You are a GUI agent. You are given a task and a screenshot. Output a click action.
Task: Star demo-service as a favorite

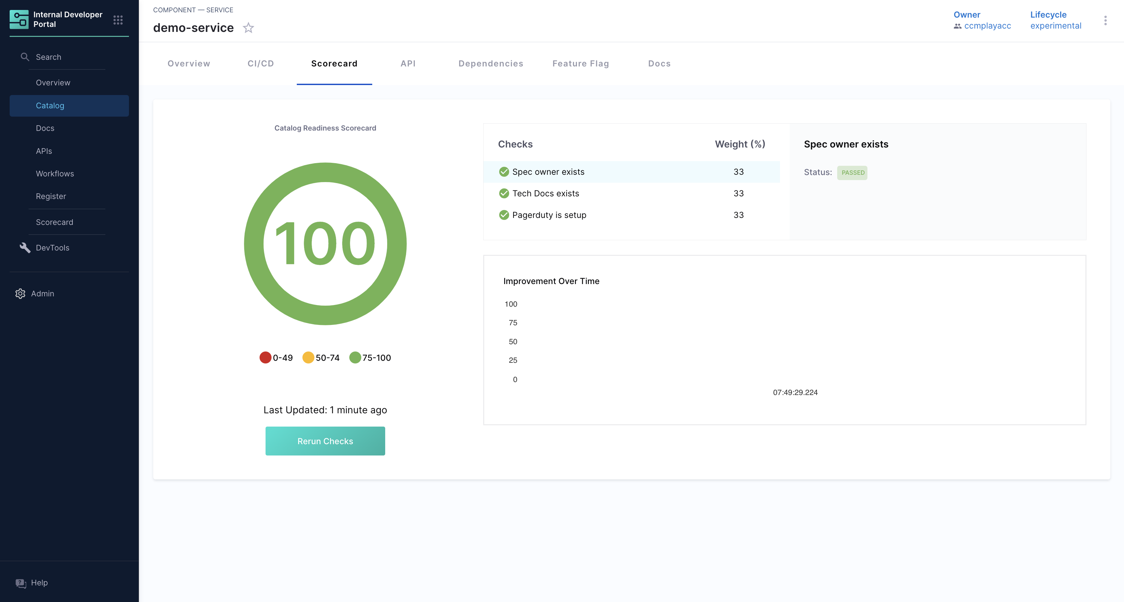click(x=248, y=28)
